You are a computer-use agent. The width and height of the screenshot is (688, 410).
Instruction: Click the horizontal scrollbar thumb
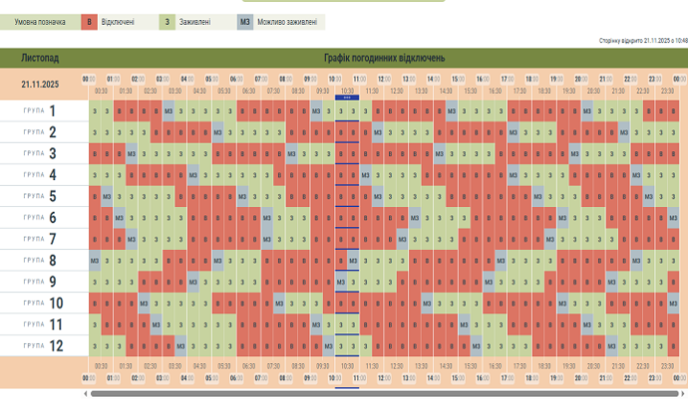(383, 393)
